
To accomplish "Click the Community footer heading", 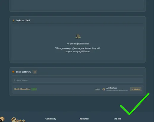I will [x=51, y=119].
